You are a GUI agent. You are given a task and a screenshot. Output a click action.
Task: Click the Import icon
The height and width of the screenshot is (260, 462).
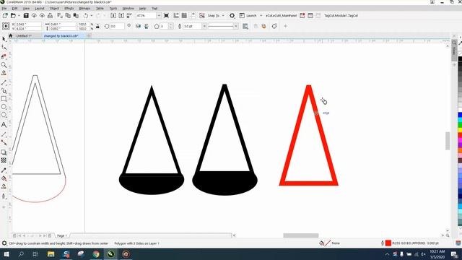113,16
